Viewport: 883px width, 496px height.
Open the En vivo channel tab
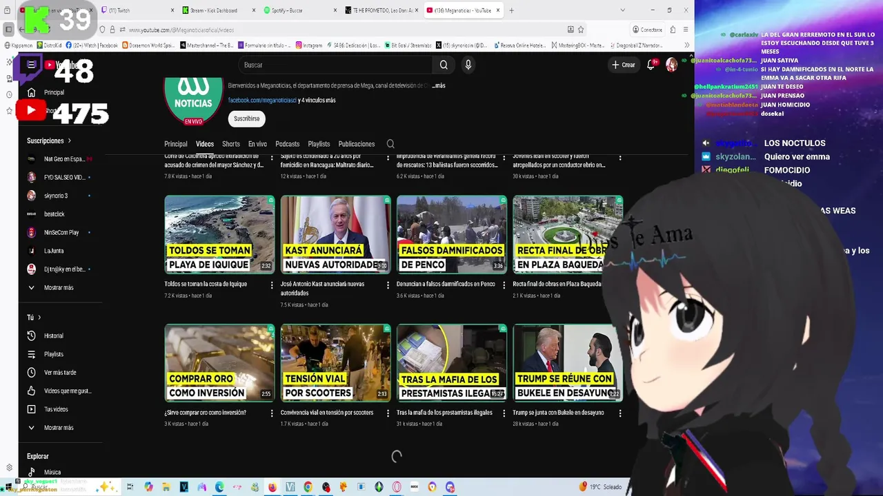coord(257,144)
